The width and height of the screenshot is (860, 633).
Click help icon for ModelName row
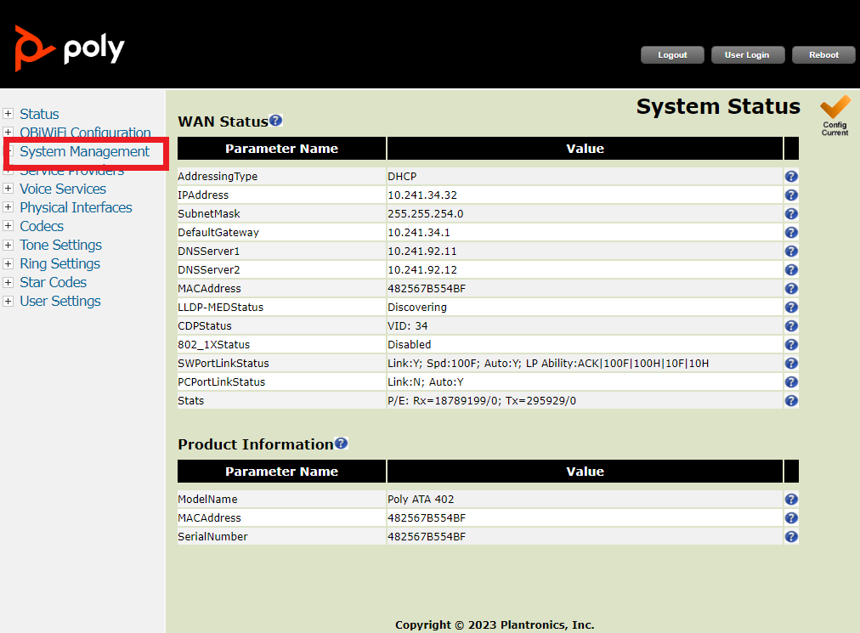(791, 499)
